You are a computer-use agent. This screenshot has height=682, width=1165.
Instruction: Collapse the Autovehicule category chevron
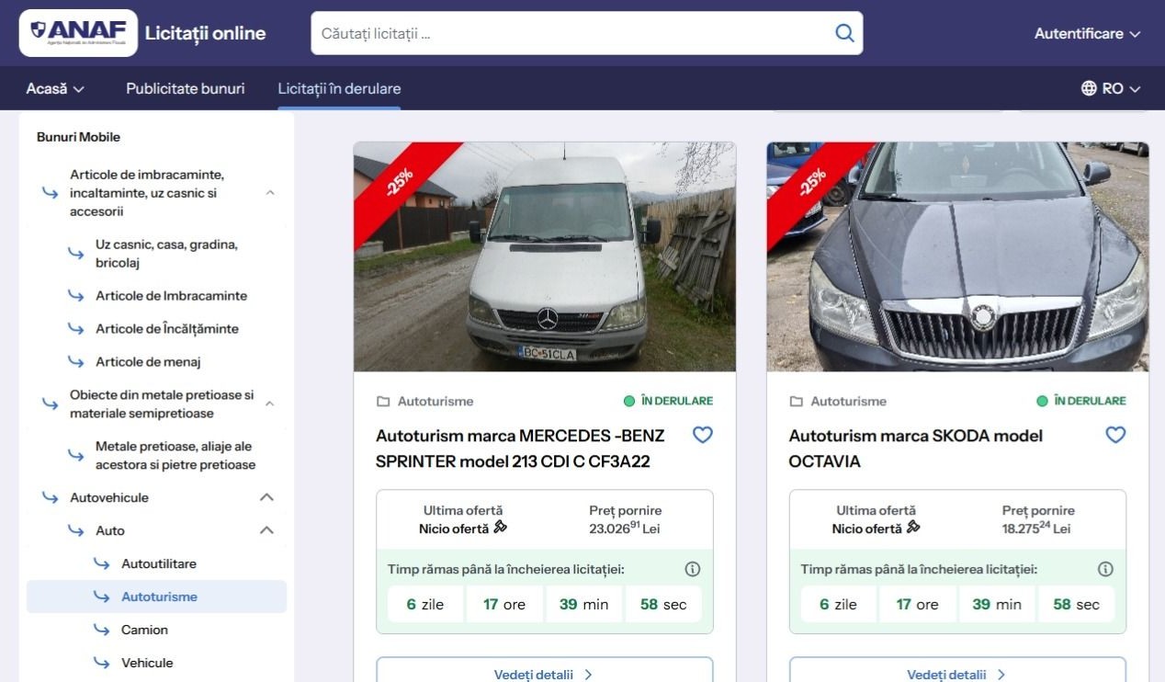pos(266,497)
